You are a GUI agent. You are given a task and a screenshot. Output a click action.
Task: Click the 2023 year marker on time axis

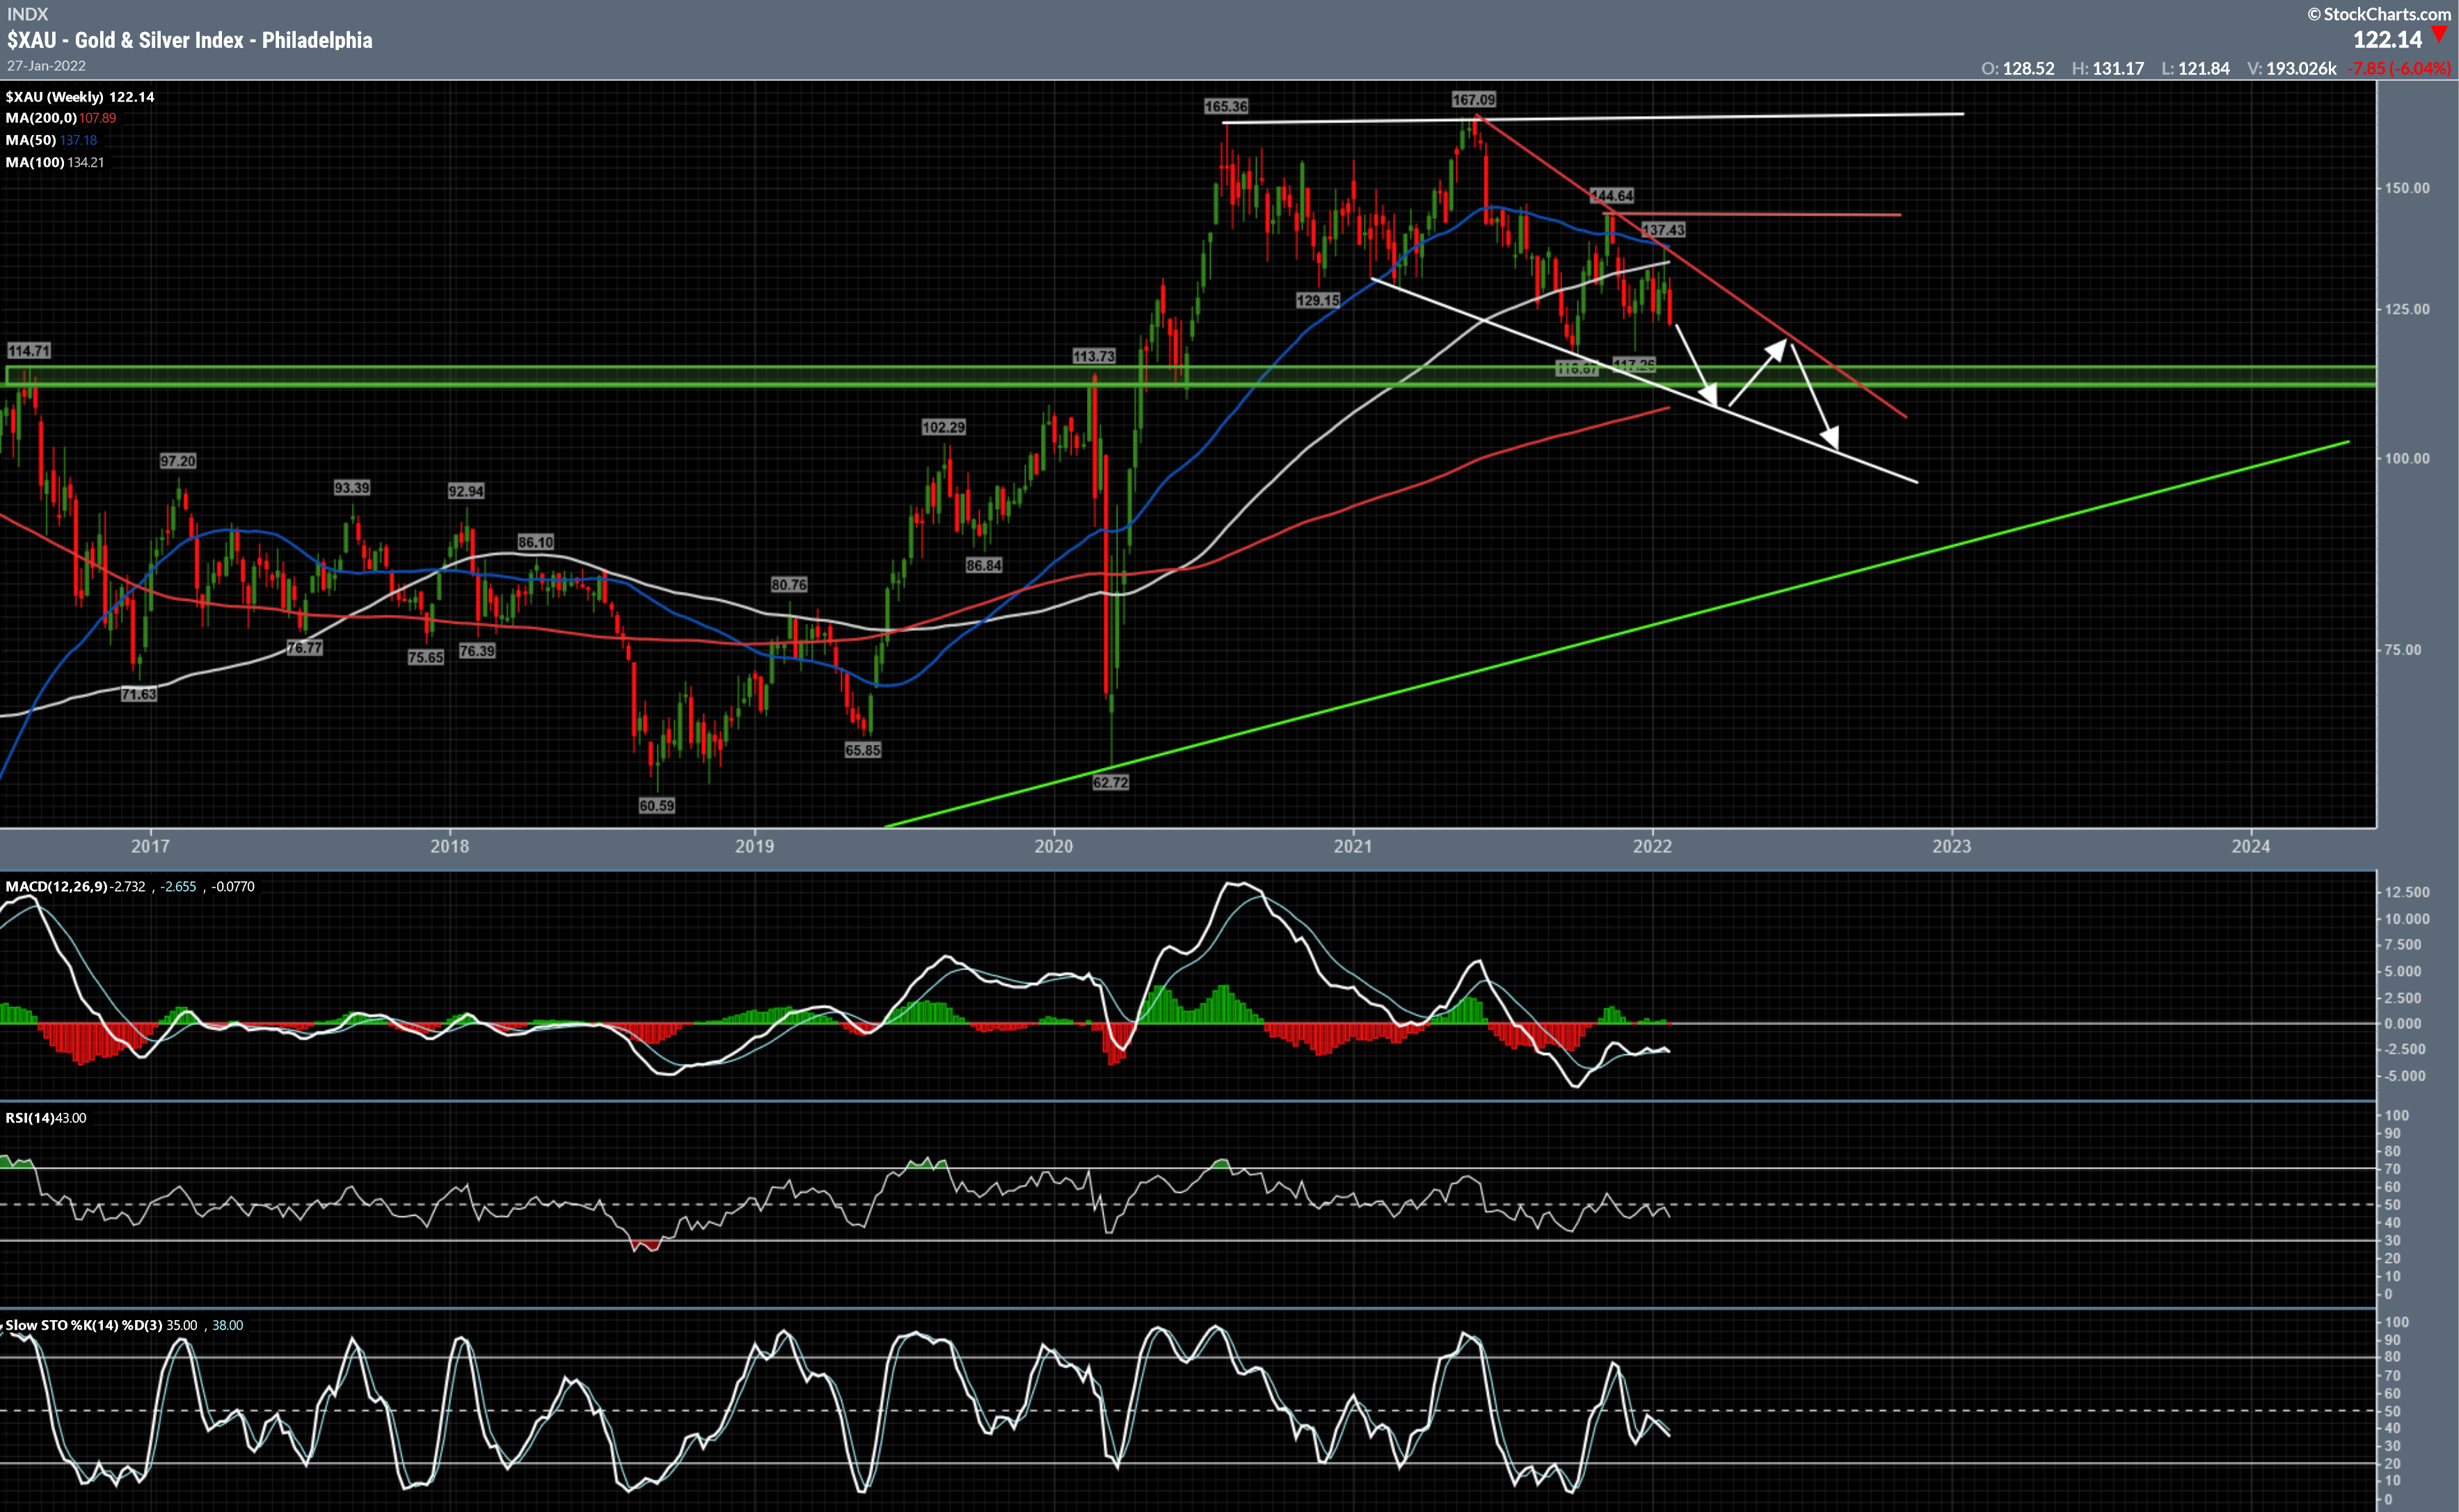click(x=1951, y=847)
